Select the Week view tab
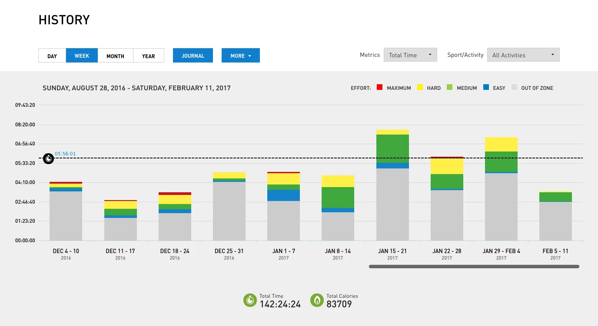 click(82, 56)
